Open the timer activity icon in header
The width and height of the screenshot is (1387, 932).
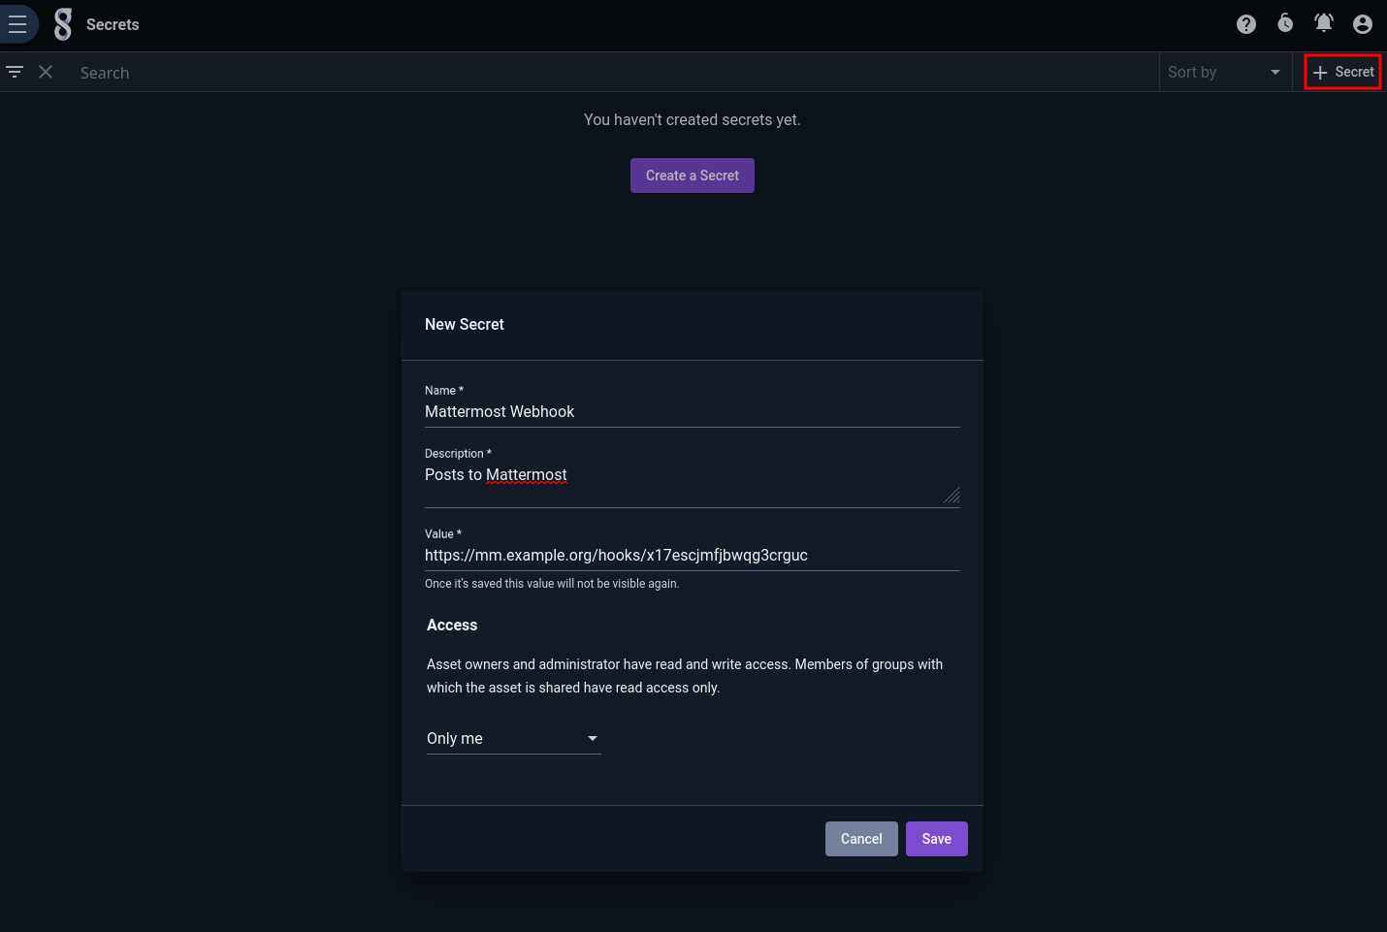click(x=1285, y=23)
